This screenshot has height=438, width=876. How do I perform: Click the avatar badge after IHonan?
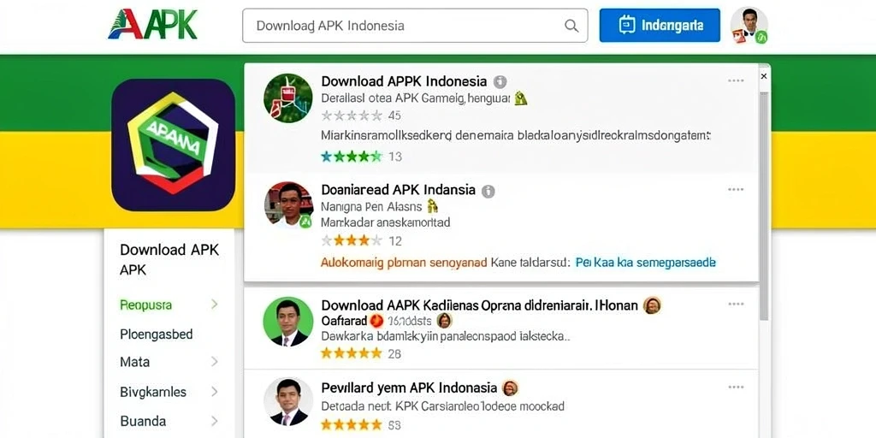[652, 305]
